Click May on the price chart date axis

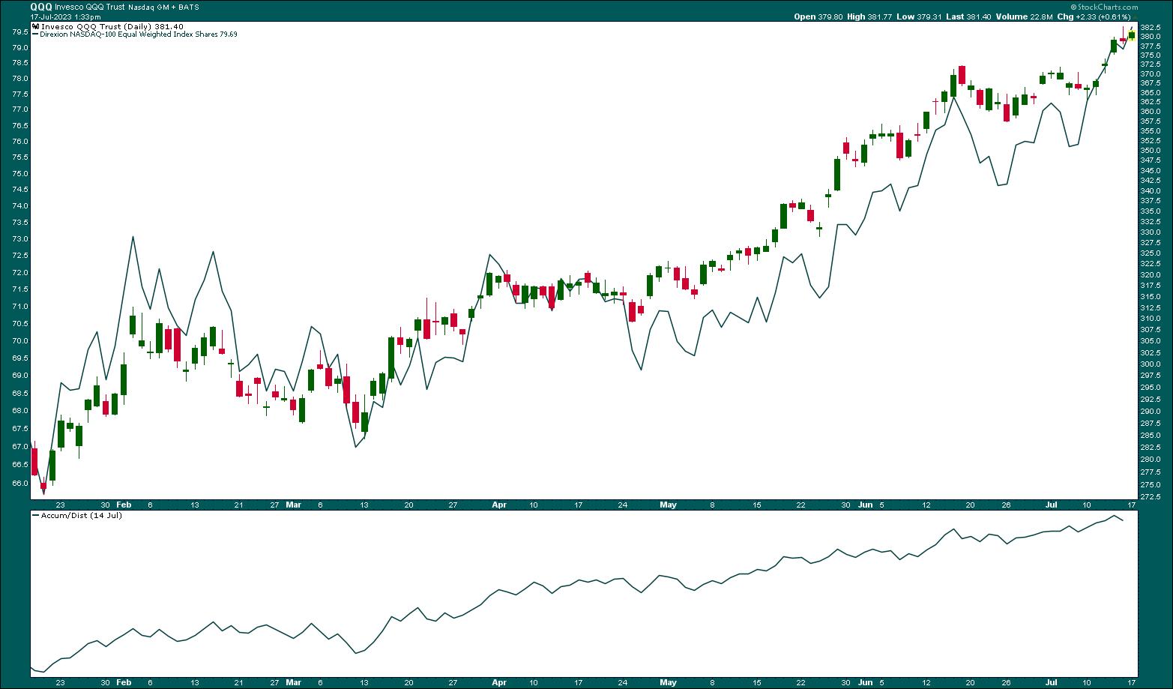(668, 505)
